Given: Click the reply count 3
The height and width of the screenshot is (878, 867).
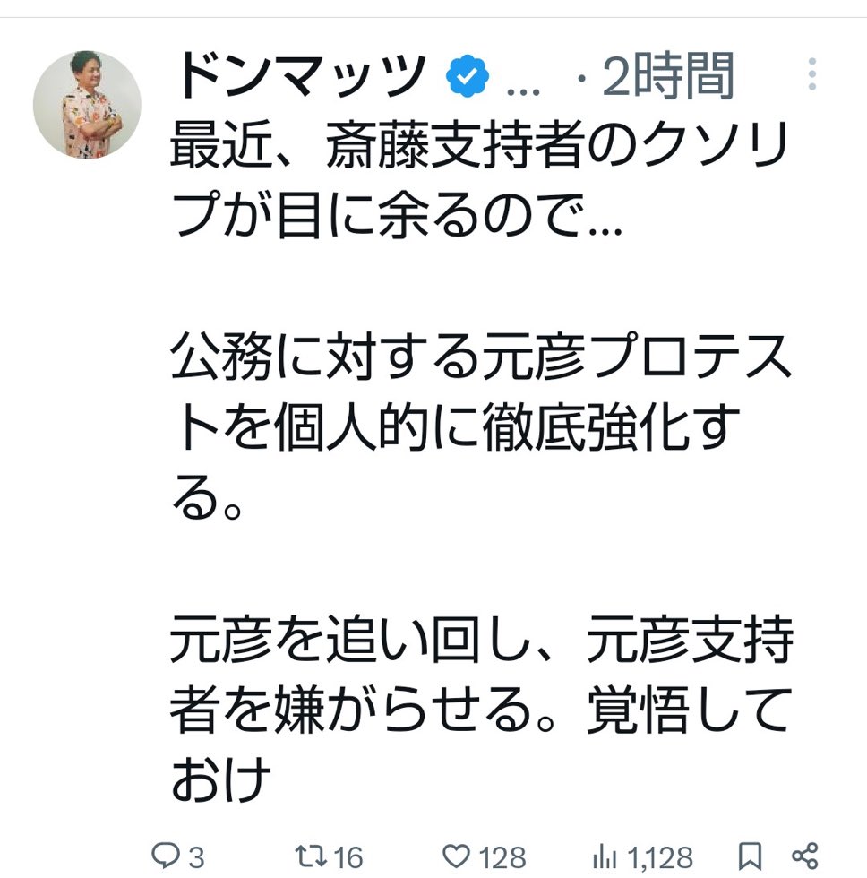Looking at the screenshot, I should tap(194, 856).
